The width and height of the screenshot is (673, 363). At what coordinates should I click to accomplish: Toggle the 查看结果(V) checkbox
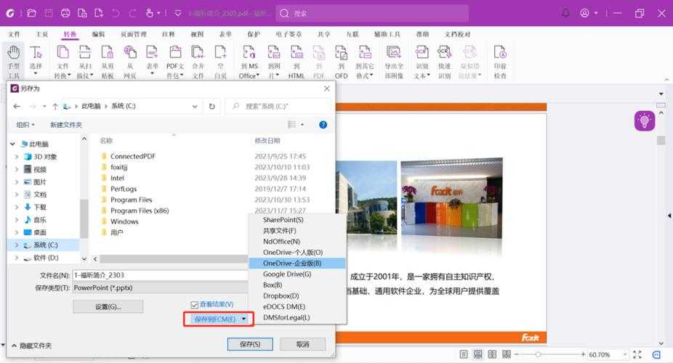click(194, 304)
